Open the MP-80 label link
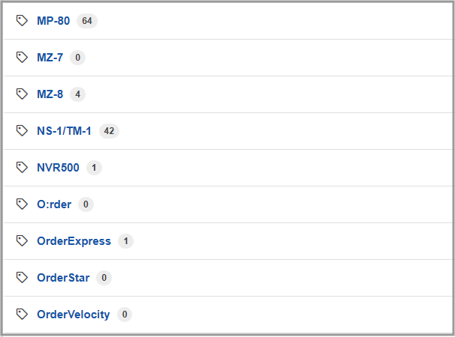The height and width of the screenshot is (337, 455). click(x=53, y=21)
